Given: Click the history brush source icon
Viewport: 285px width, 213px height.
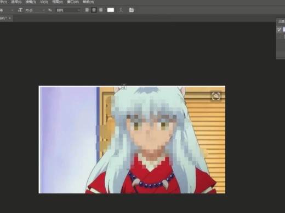Looking at the screenshot, I should point(279,29).
